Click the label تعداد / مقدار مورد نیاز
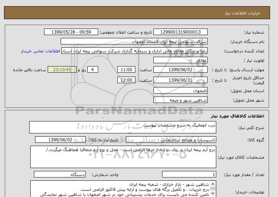 tap(244, 175)
